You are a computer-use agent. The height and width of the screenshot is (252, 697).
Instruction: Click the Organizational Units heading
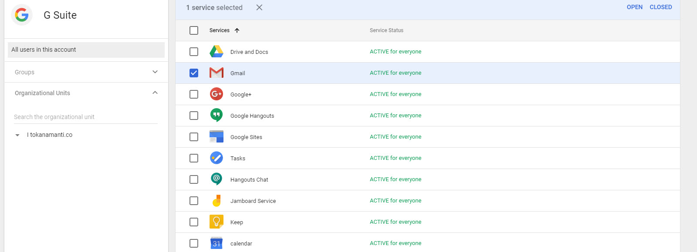(x=42, y=93)
